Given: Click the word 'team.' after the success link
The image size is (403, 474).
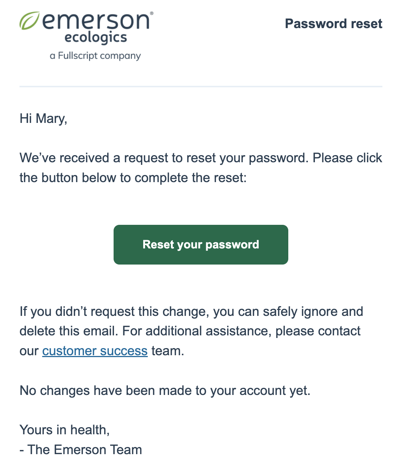Looking at the screenshot, I should tap(167, 351).
